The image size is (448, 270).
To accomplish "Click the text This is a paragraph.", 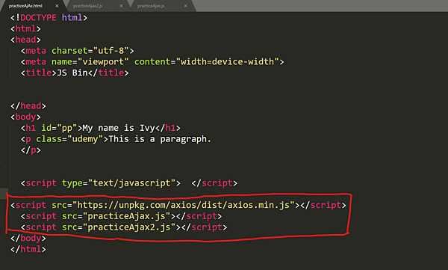I will (x=160, y=139).
